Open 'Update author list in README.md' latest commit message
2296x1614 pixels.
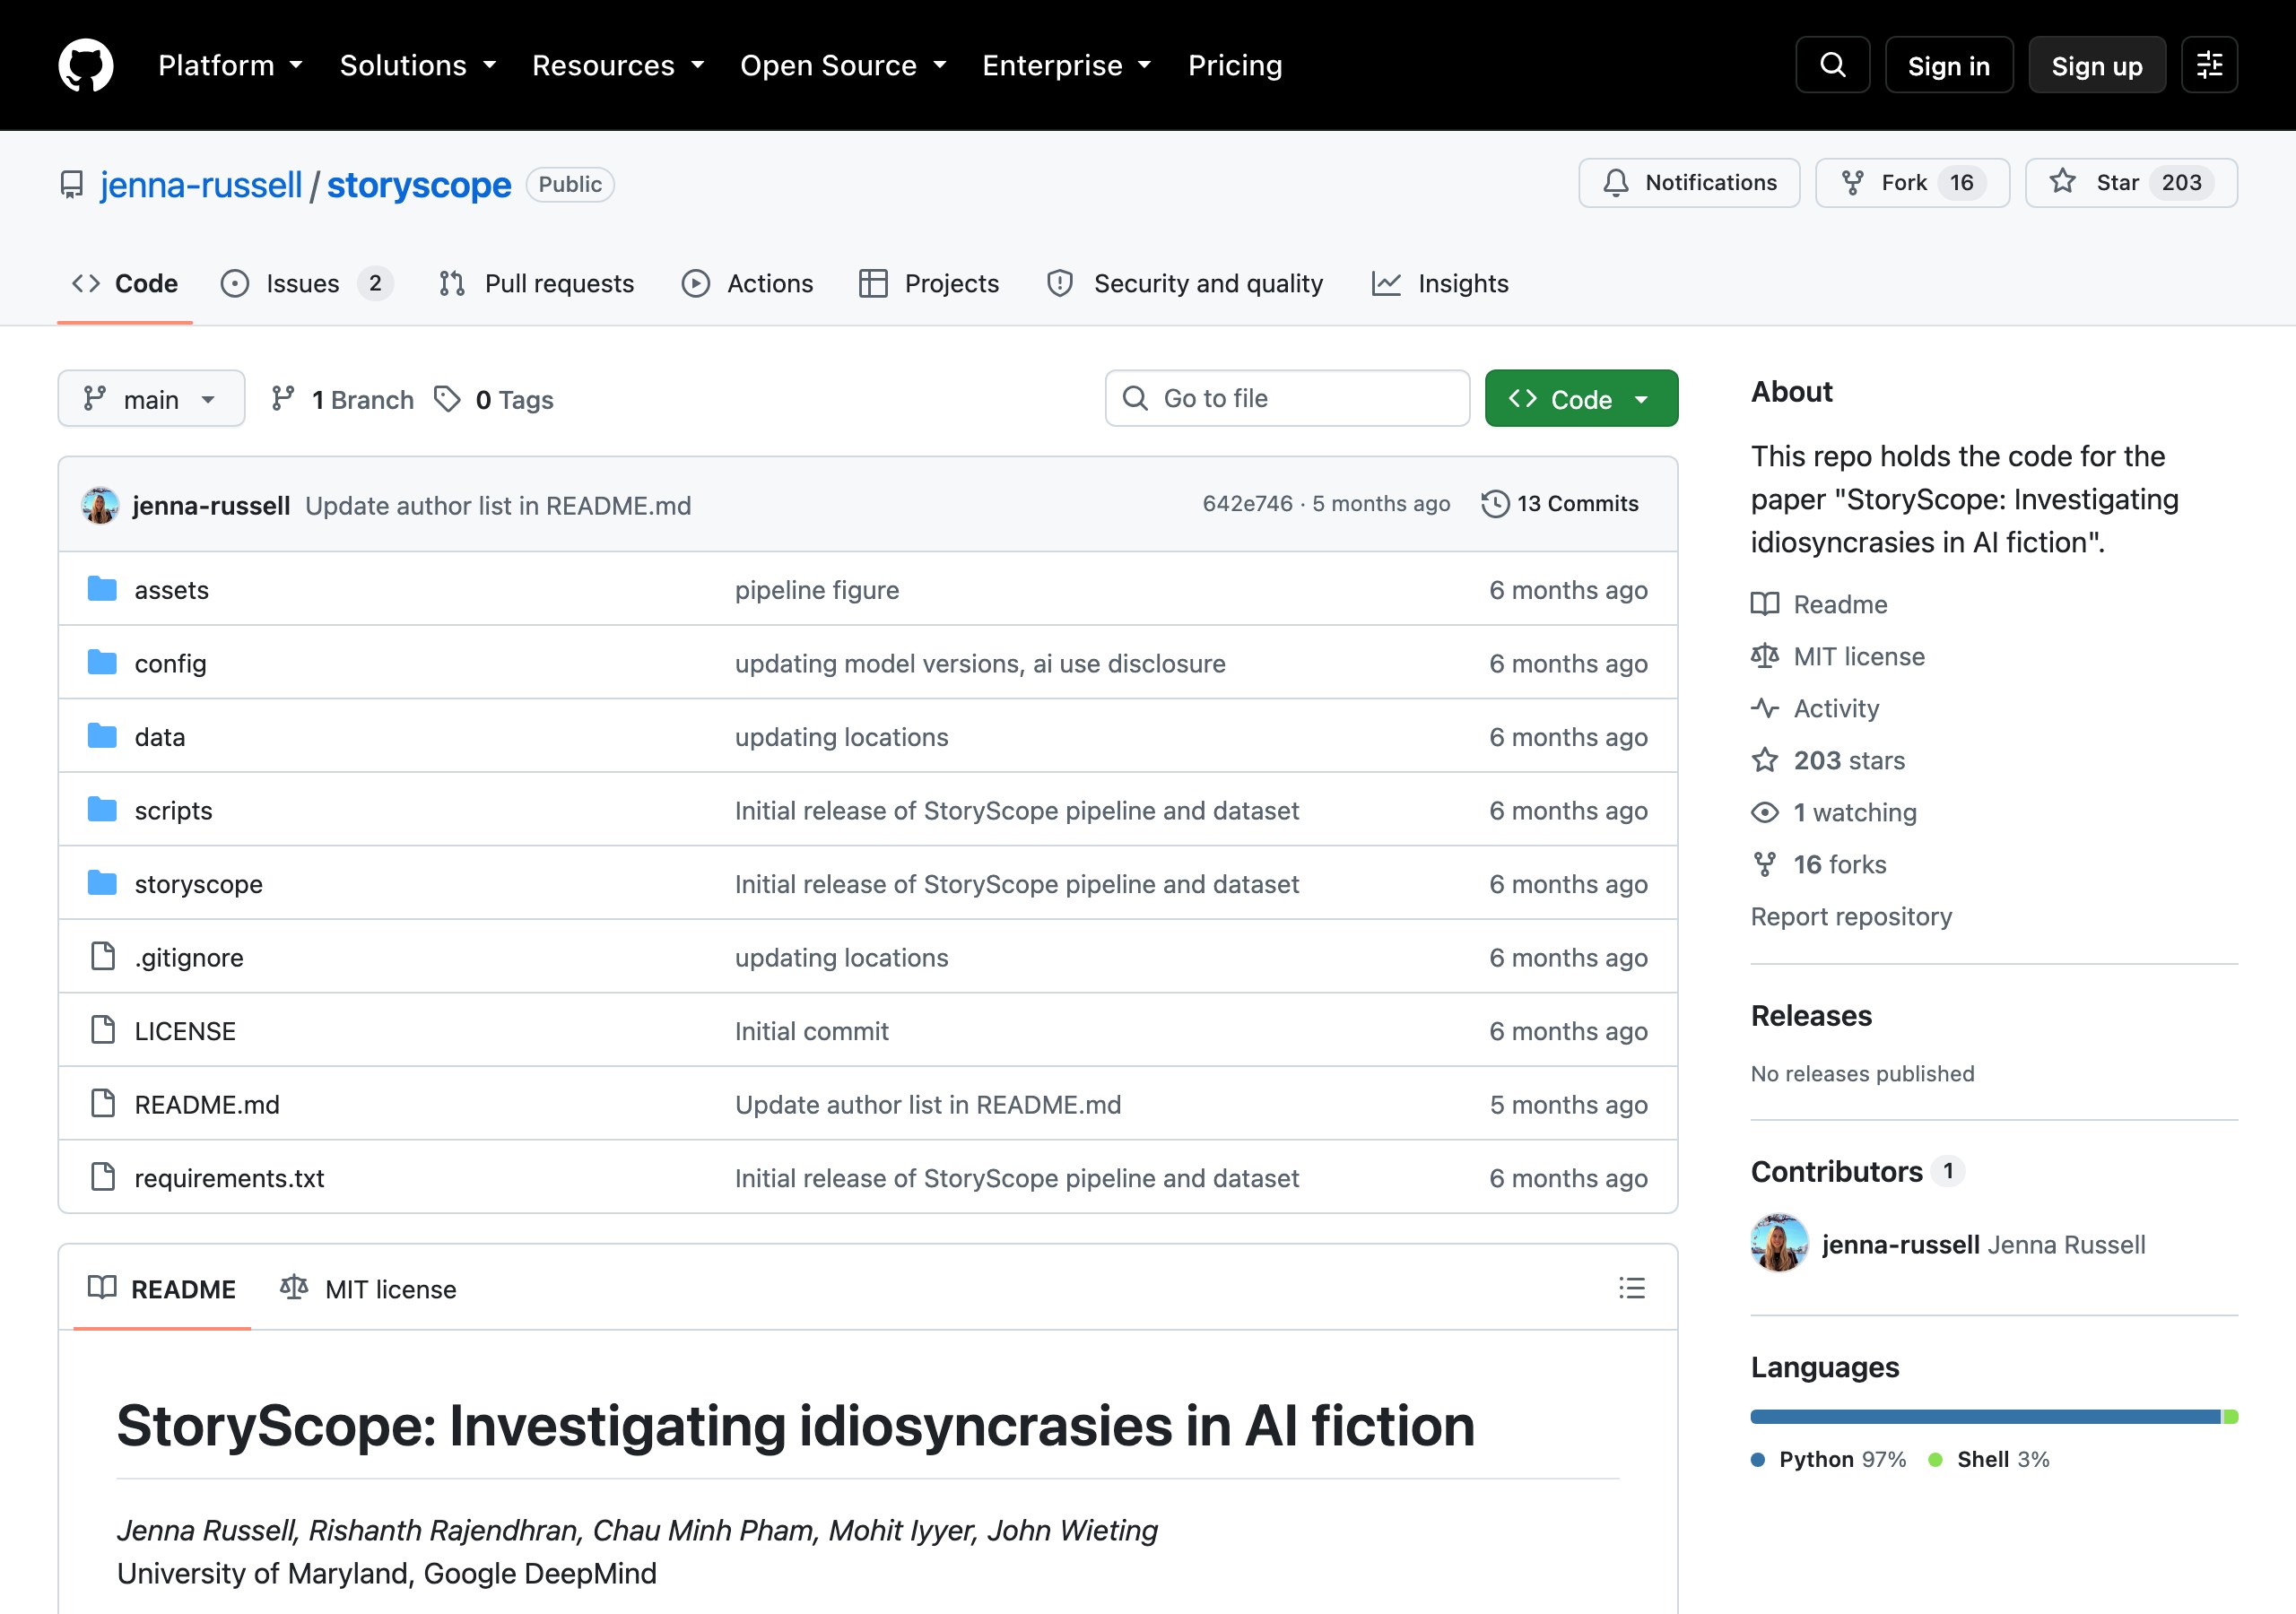(498, 506)
